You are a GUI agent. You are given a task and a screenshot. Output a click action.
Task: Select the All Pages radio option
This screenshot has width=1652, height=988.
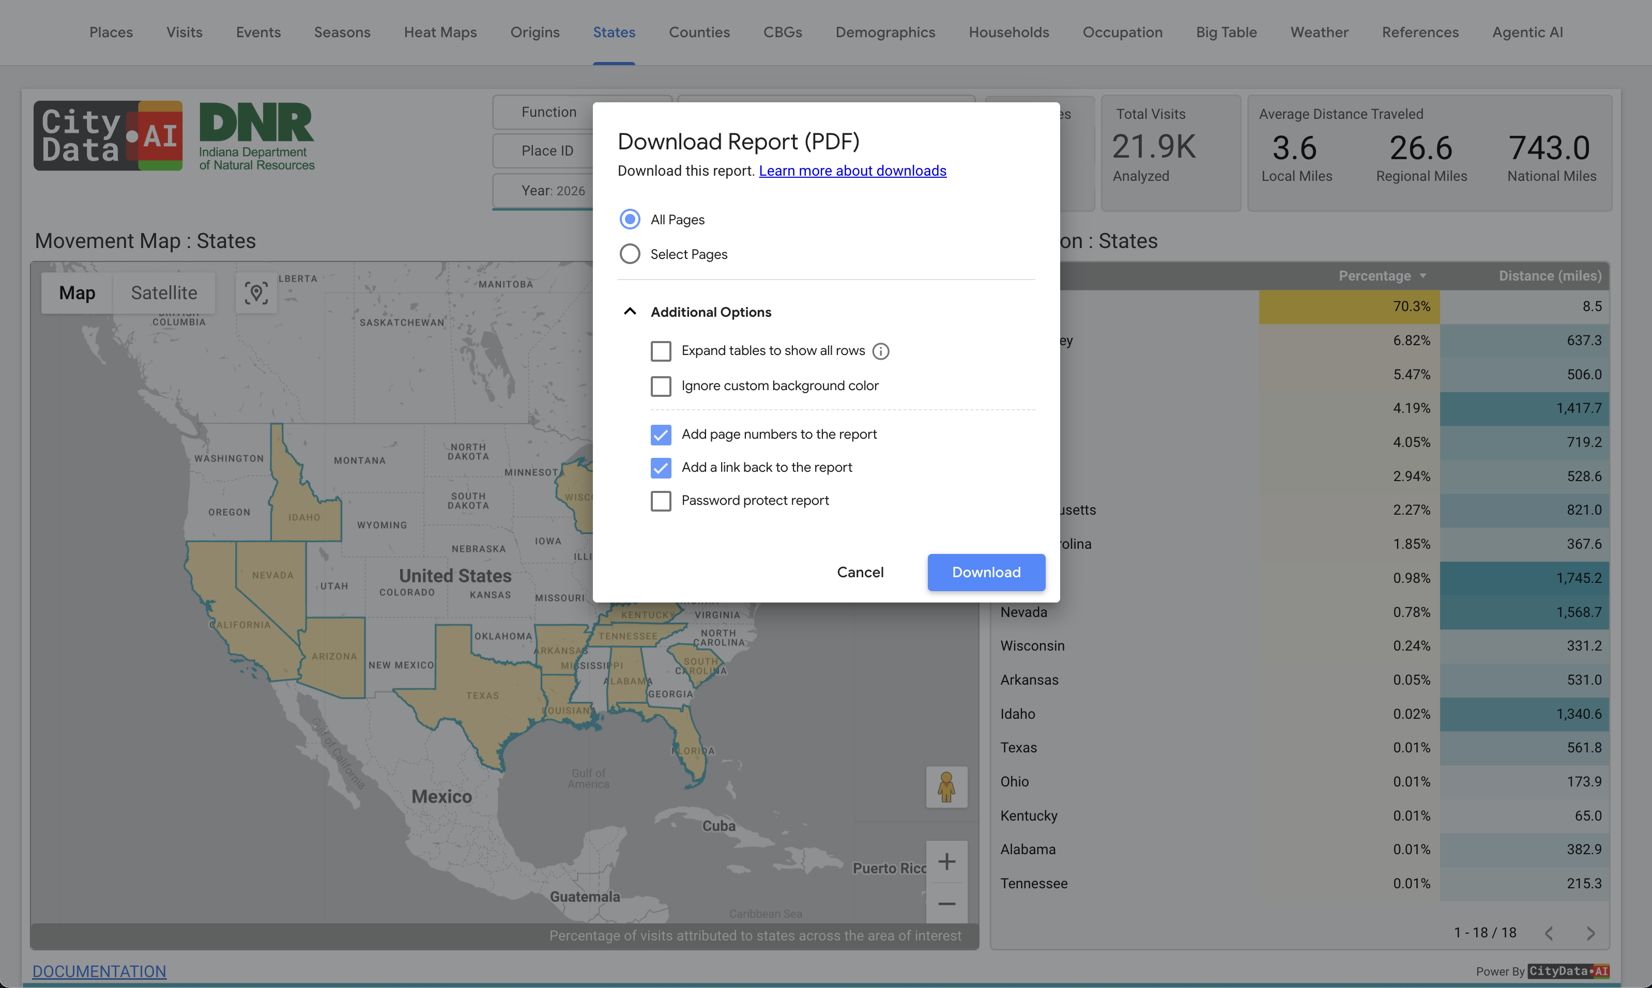pos(630,219)
